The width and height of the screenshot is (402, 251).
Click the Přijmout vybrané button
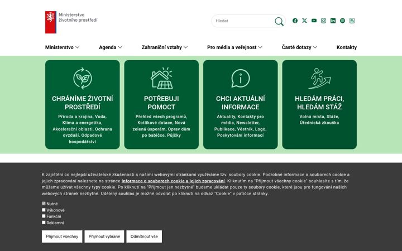point(104,236)
